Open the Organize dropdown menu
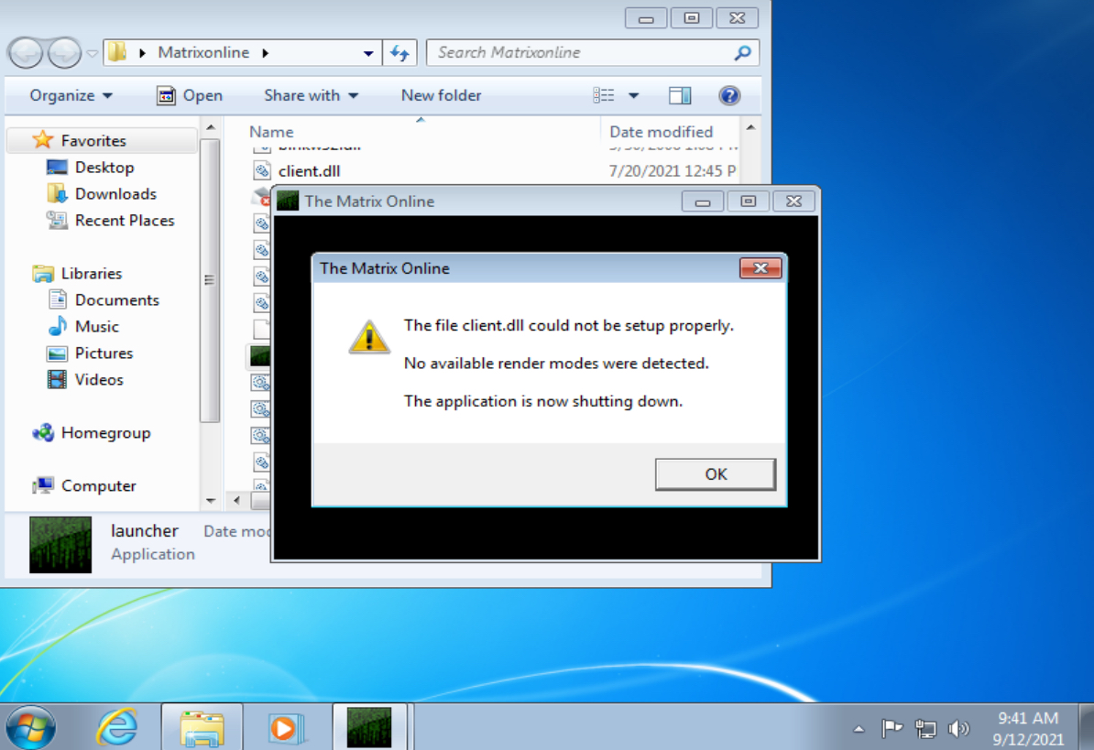 [71, 95]
